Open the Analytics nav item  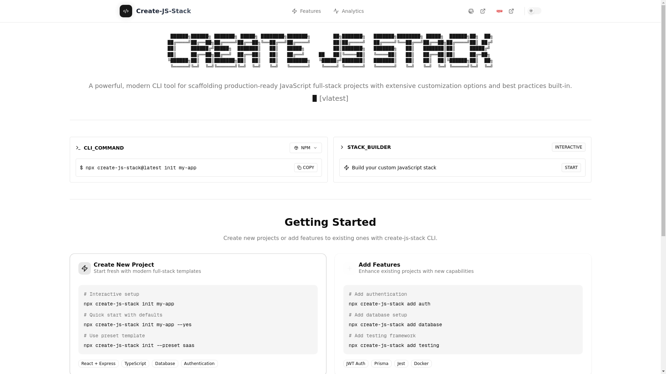(349, 11)
